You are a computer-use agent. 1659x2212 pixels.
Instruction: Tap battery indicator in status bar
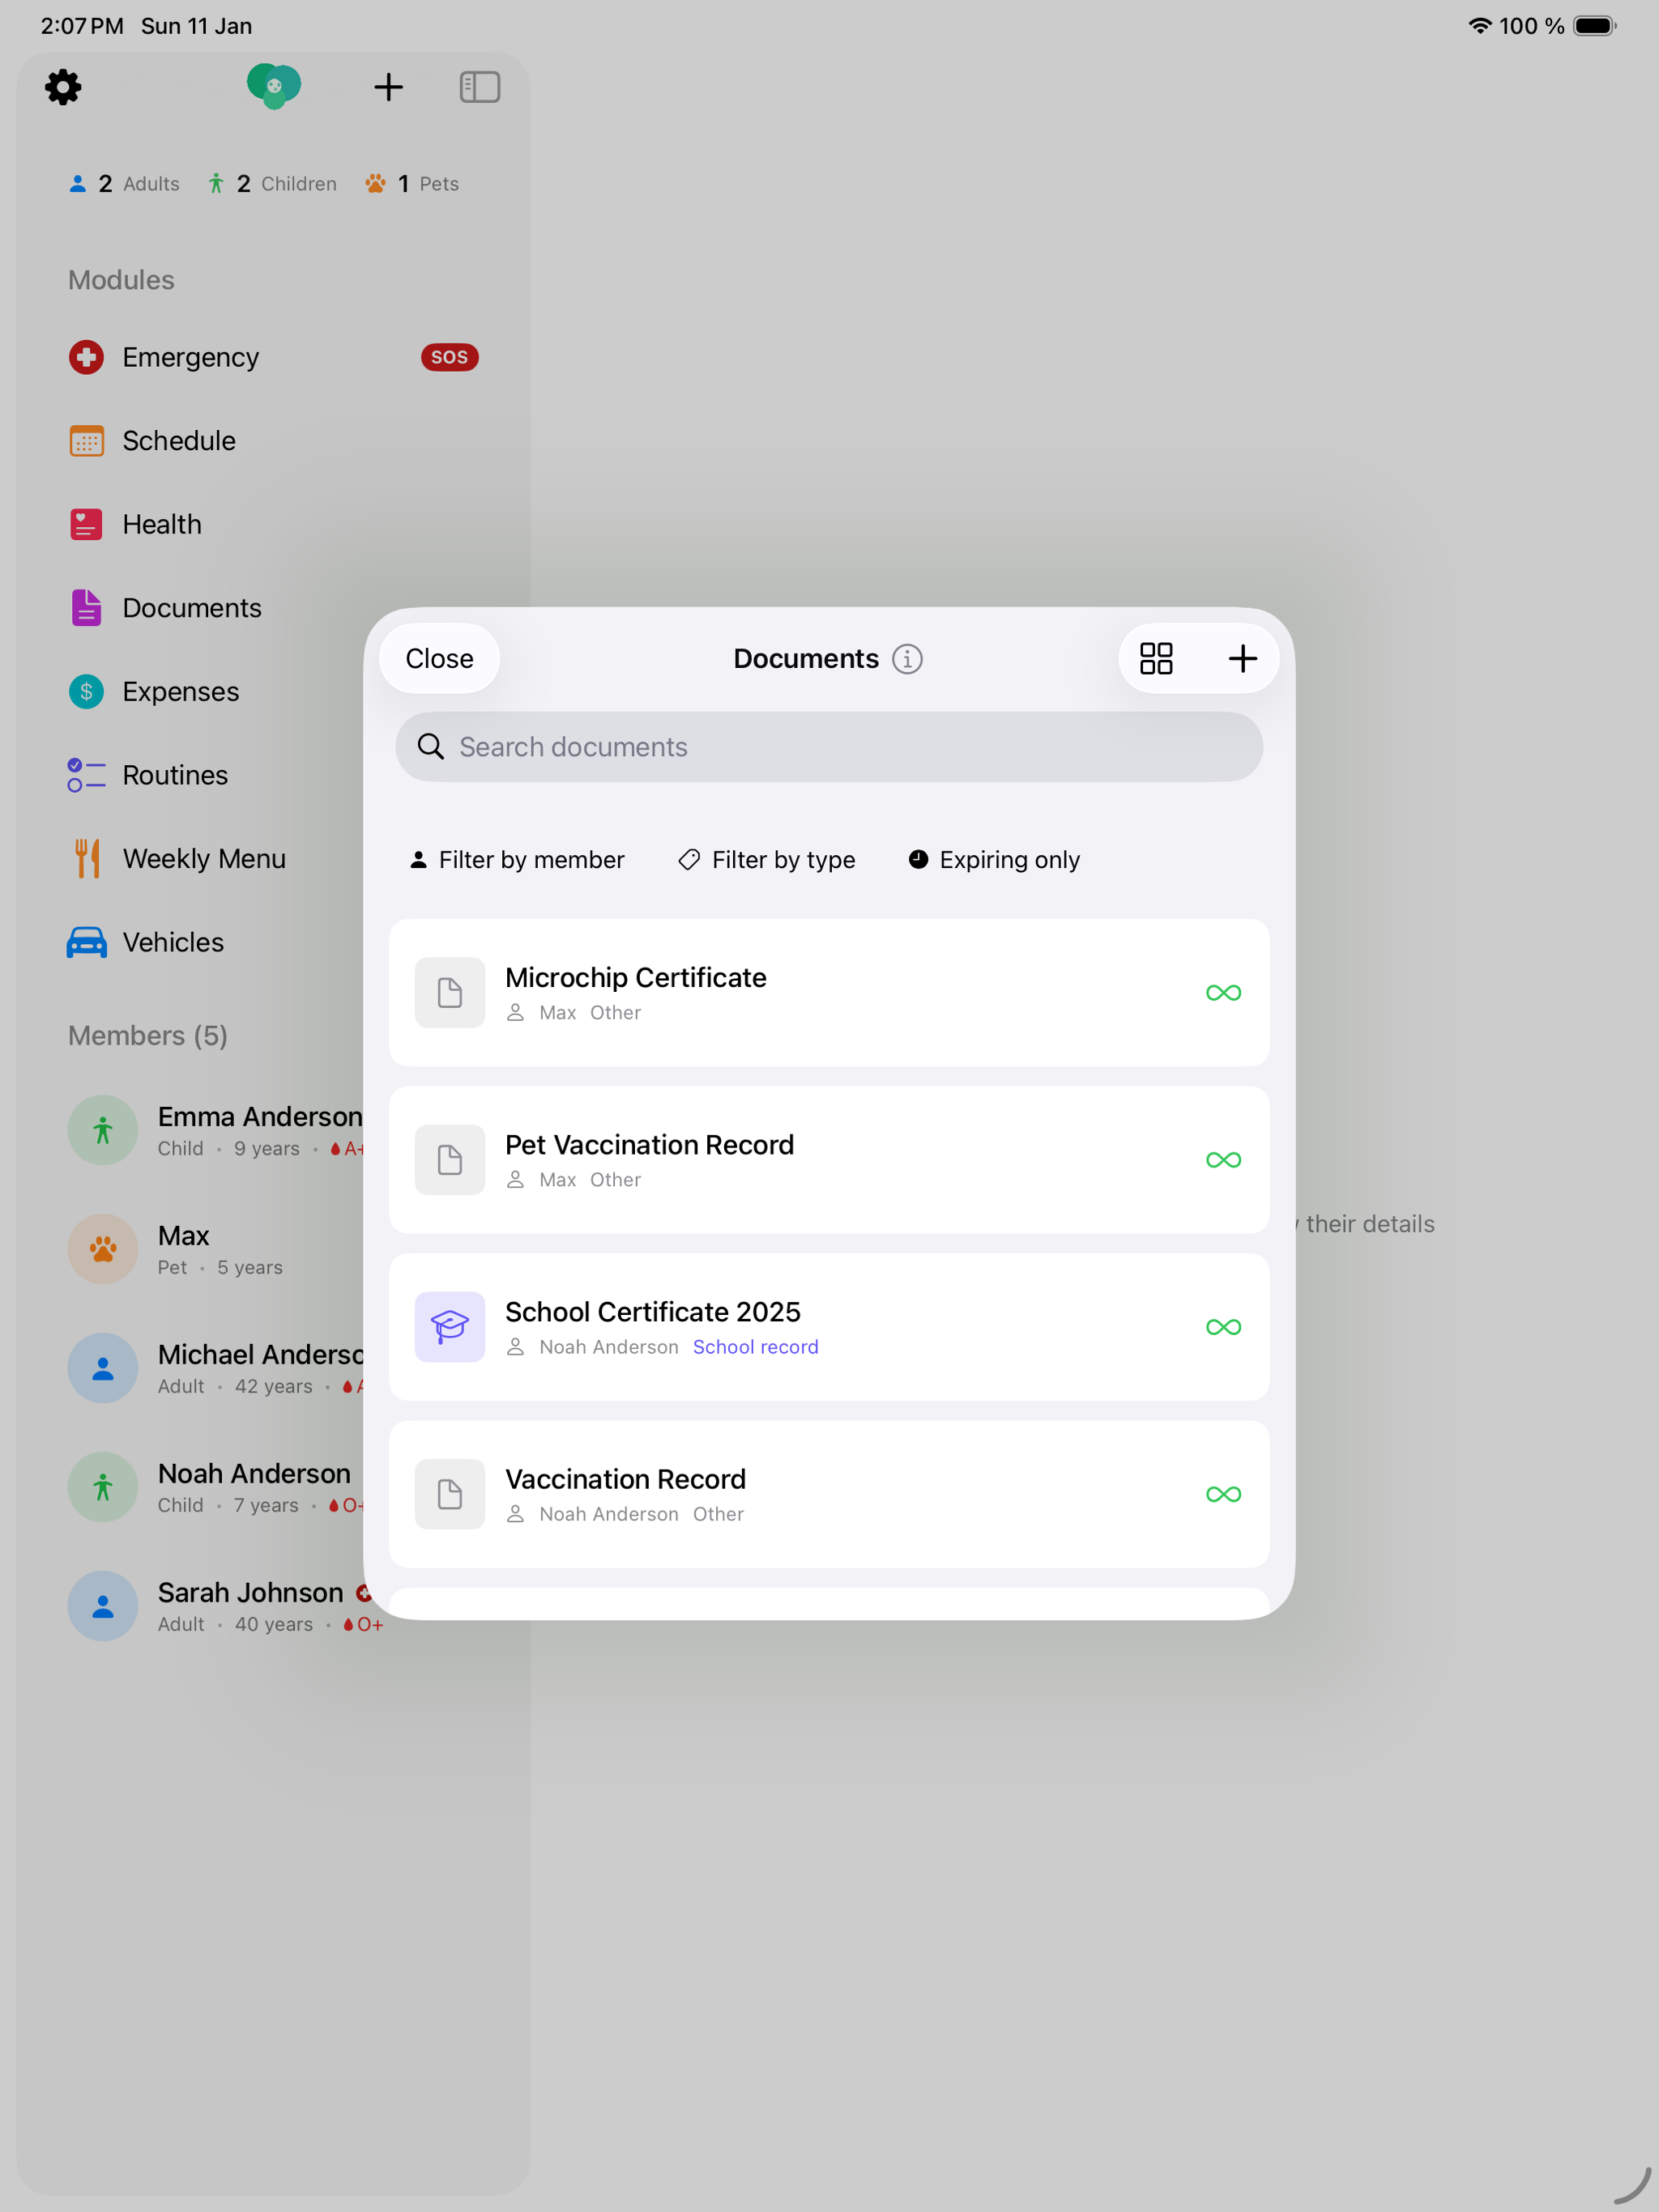coord(1595,26)
